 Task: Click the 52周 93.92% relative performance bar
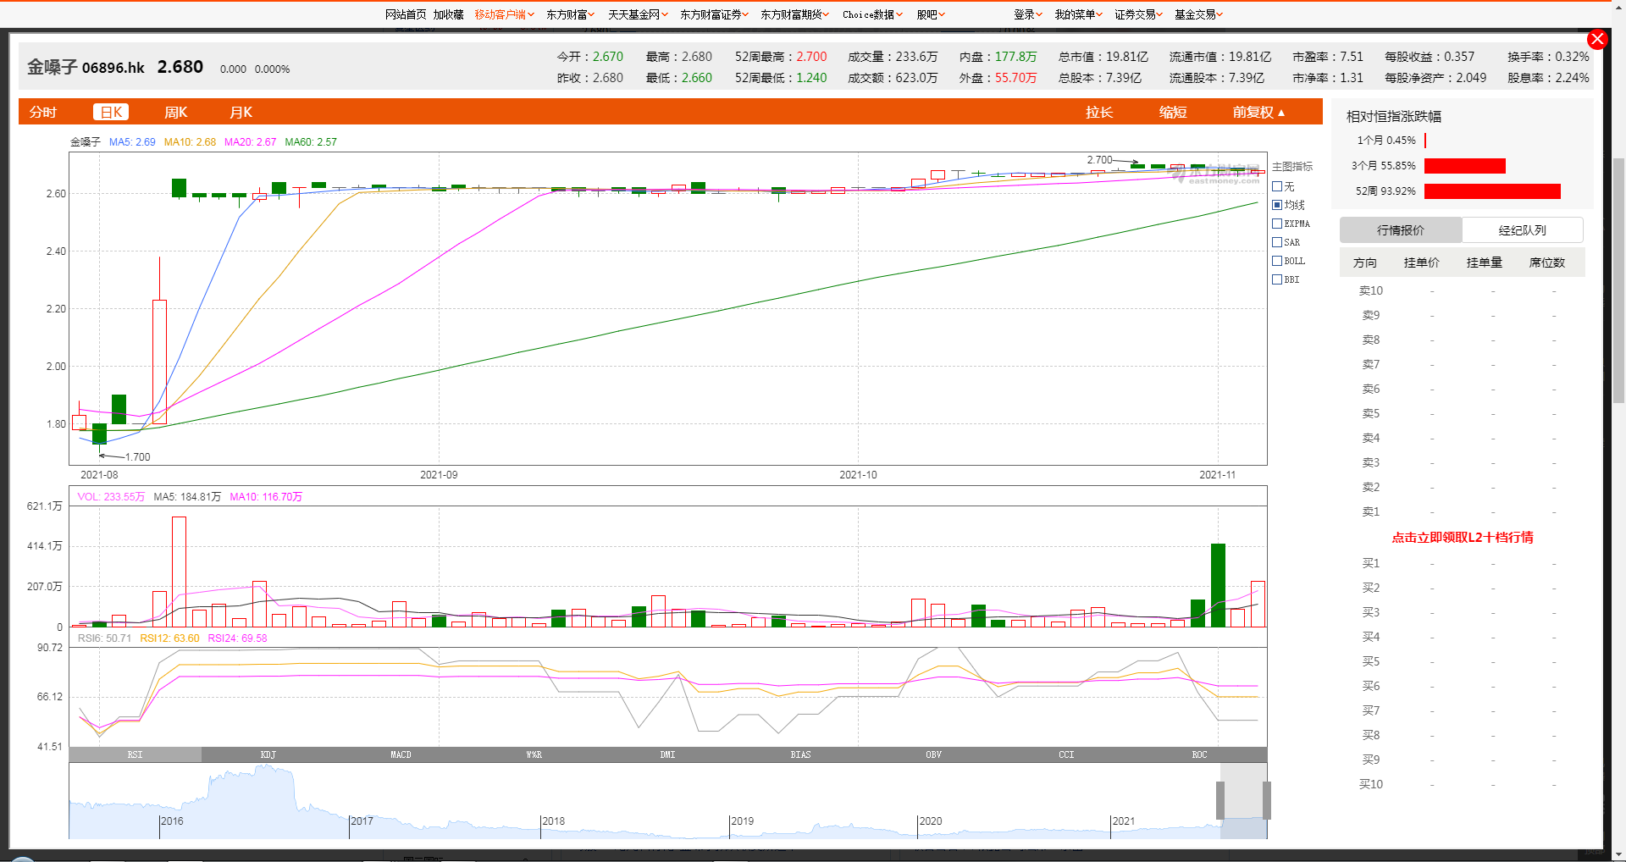[1492, 191]
